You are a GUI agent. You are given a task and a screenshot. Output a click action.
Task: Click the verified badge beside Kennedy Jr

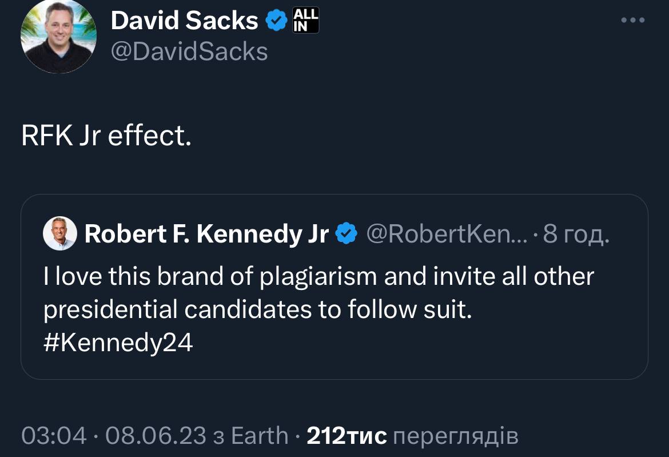point(346,233)
